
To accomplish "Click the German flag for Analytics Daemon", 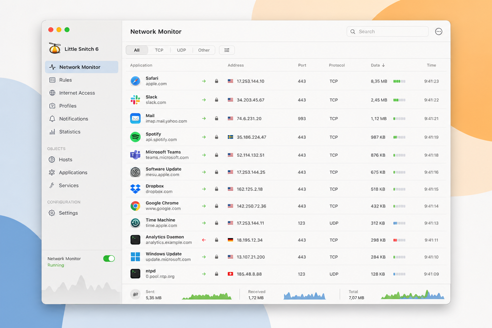I will pos(230,240).
